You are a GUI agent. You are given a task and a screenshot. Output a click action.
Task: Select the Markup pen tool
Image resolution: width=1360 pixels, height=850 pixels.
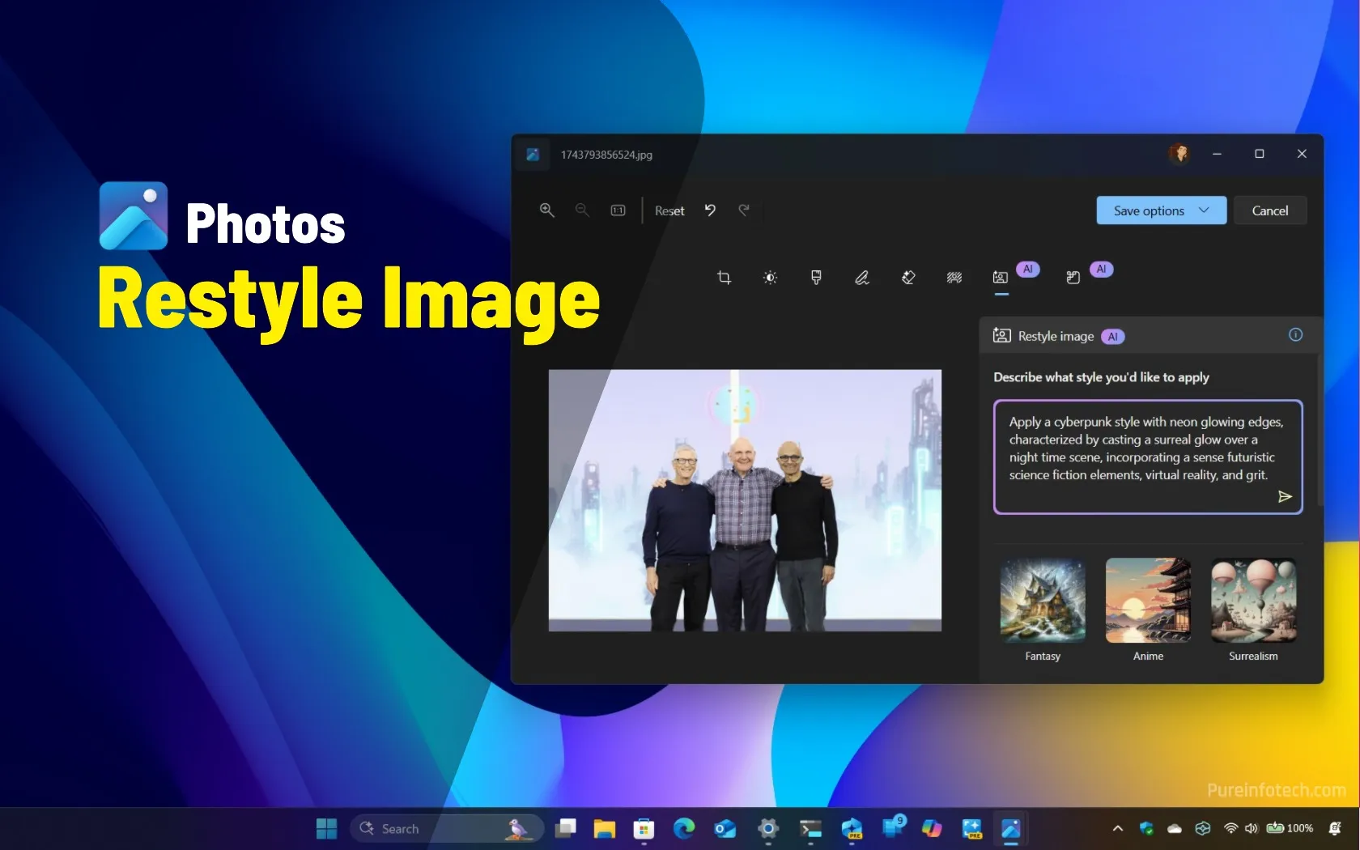coord(862,278)
